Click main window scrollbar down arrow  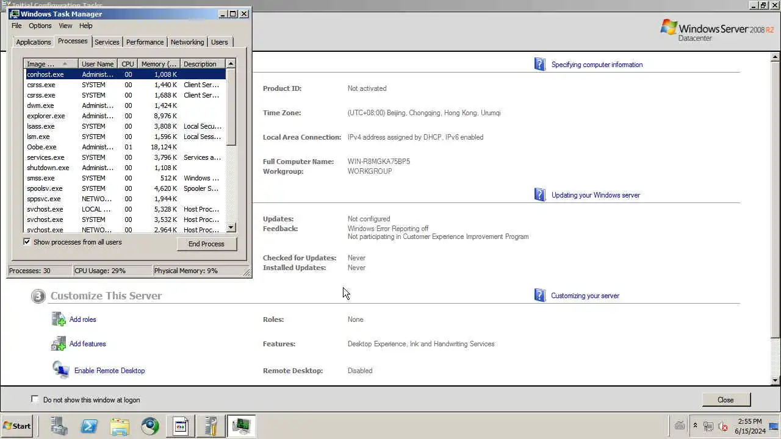pos(776,380)
